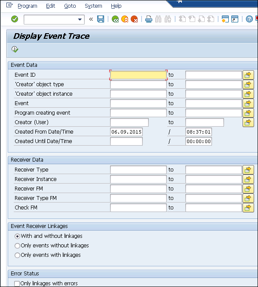The image size is (258, 287).
Task: Click the red Cancel icon
Action: pos(134,19)
